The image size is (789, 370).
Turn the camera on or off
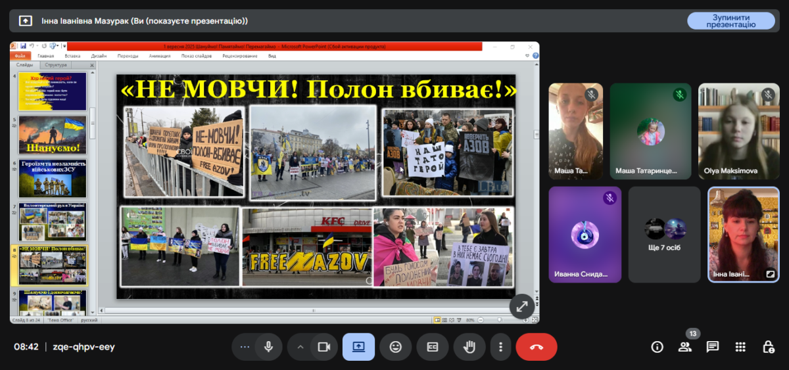(323, 347)
